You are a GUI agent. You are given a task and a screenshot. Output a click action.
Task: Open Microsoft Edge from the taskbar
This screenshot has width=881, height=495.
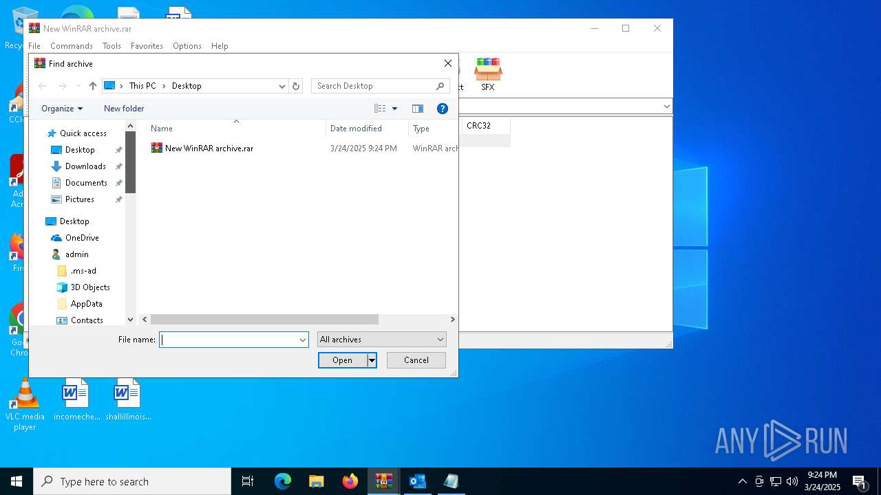pyautogui.click(x=283, y=481)
